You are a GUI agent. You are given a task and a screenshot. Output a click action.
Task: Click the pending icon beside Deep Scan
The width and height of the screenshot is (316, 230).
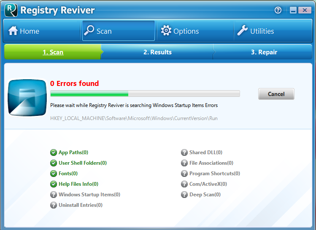pos(184,195)
